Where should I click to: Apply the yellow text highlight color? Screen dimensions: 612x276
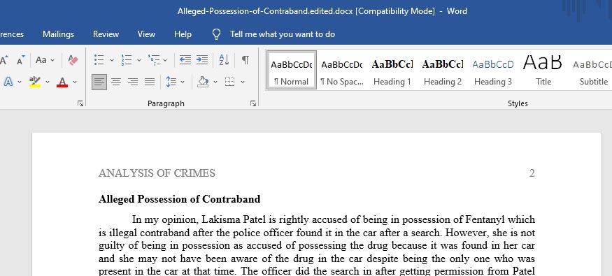click(x=35, y=82)
